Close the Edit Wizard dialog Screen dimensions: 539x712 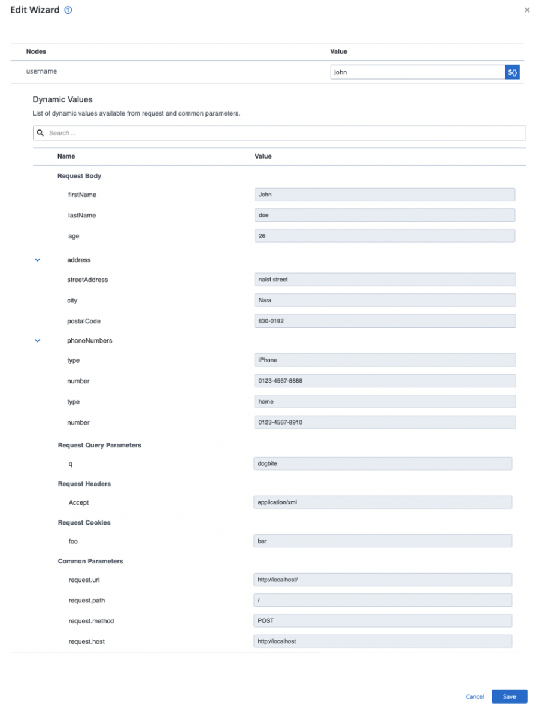[x=526, y=10]
